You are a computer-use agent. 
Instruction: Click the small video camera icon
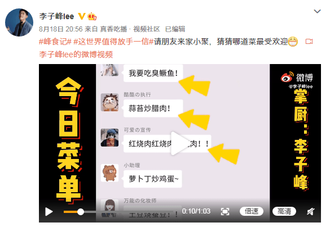coord(309,42)
